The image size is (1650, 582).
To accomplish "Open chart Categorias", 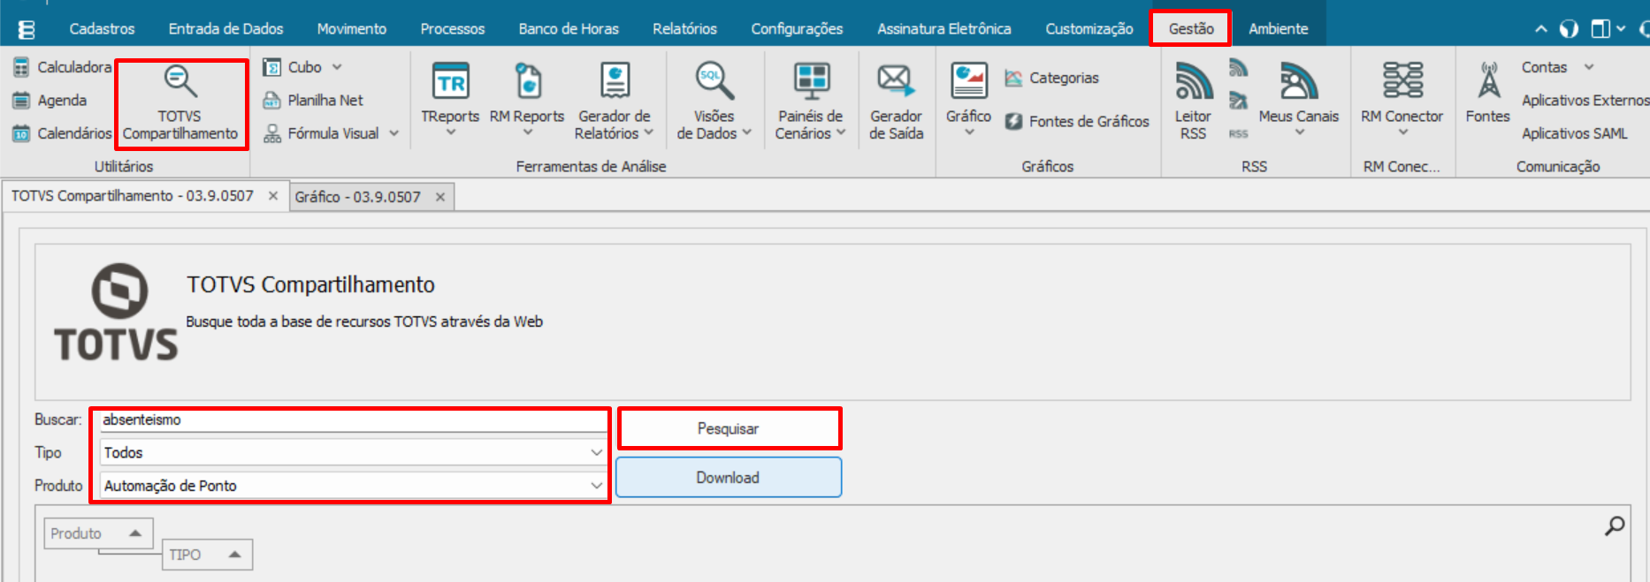I will [1051, 78].
